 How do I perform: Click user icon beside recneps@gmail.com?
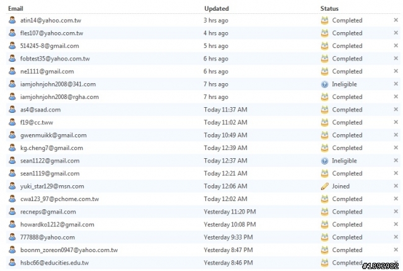pyautogui.click(x=12, y=212)
